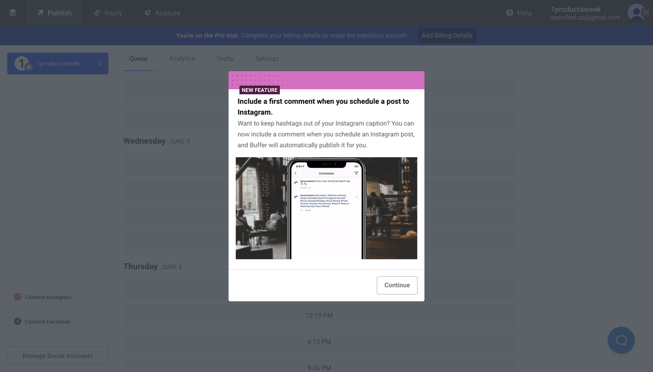
Task: Open the Analyze section
Action: coord(162,13)
